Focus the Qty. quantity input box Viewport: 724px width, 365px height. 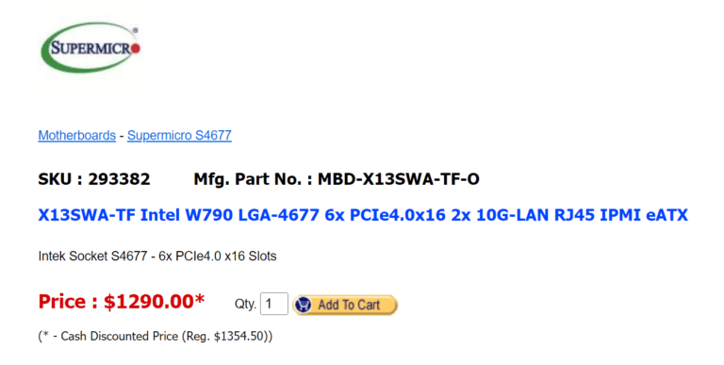pyautogui.click(x=274, y=304)
